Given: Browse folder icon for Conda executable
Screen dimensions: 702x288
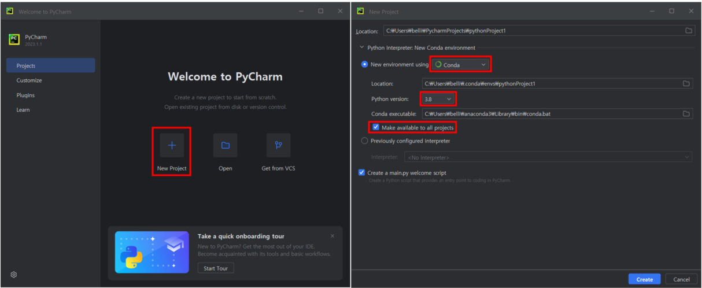Looking at the screenshot, I should tap(686, 113).
